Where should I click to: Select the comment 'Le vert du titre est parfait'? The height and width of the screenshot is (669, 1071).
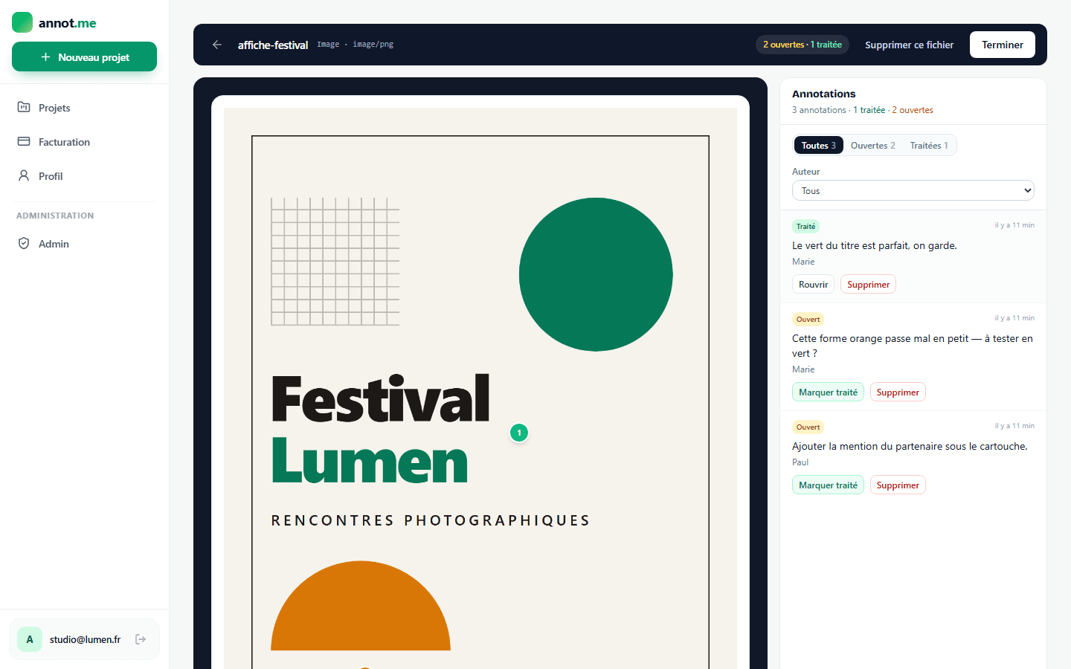875,245
